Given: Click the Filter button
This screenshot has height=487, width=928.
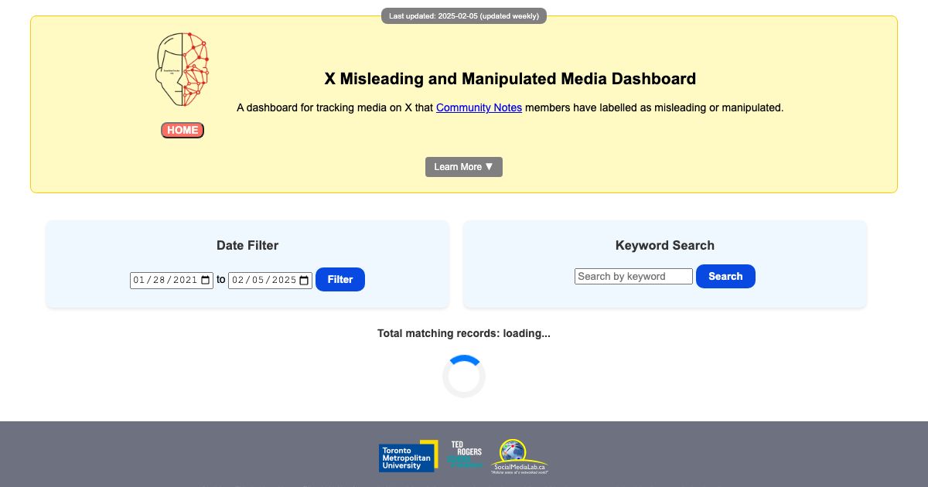Looking at the screenshot, I should pyautogui.click(x=340, y=279).
